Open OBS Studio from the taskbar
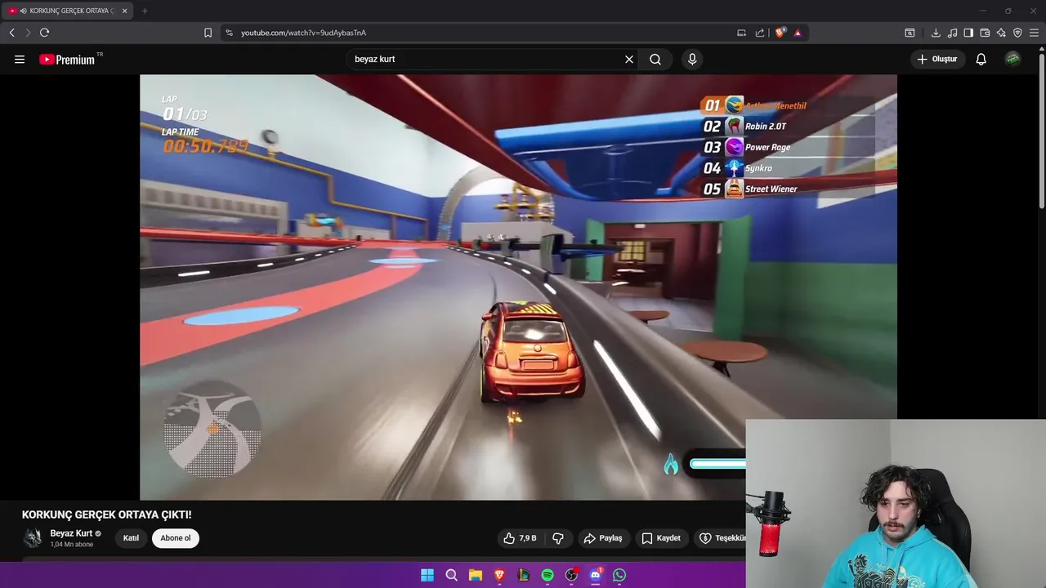 tap(572, 575)
